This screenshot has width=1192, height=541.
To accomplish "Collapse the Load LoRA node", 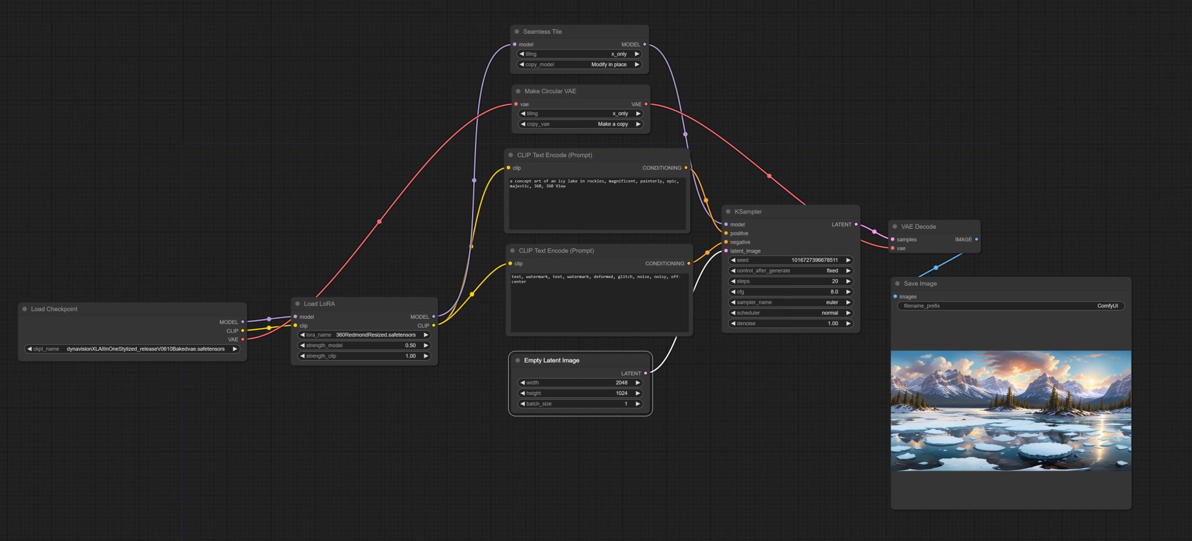I will click(x=298, y=304).
